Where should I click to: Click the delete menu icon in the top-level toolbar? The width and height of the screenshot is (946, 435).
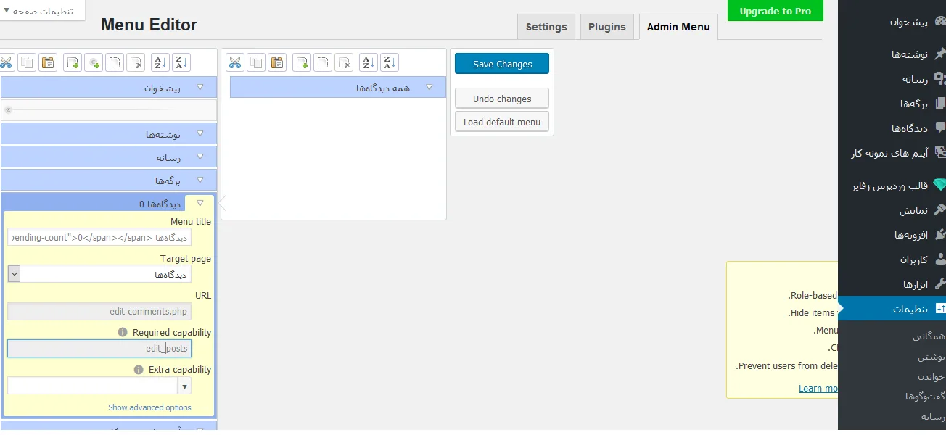click(136, 62)
